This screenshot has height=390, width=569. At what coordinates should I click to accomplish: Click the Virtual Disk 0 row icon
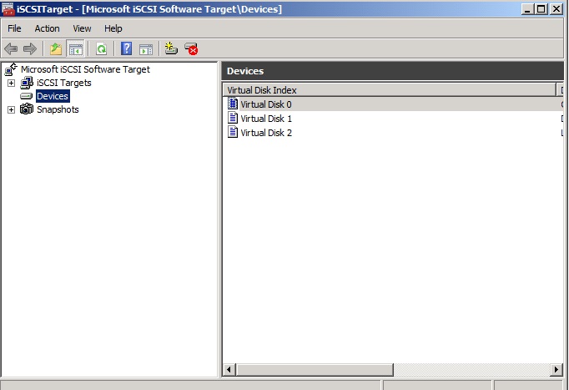[x=233, y=104]
